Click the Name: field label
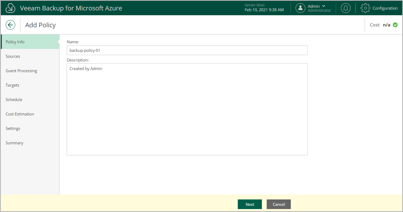403x212 pixels. pyautogui.click(x=73, y=42)
